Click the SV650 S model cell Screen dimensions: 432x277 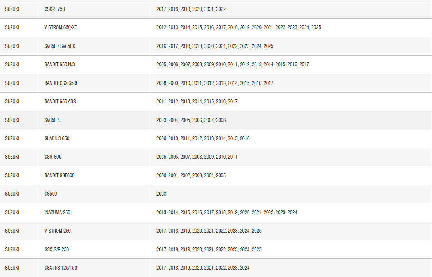tap(52, 120)
